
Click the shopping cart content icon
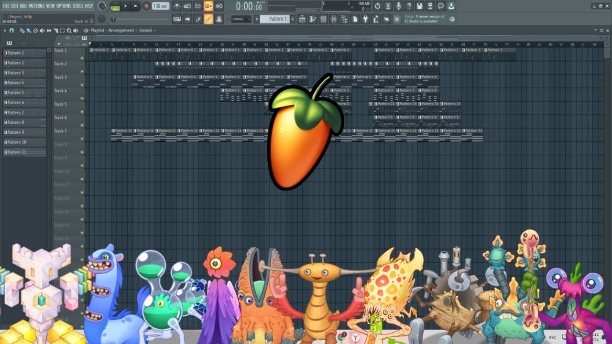click(x=396, y=19)
